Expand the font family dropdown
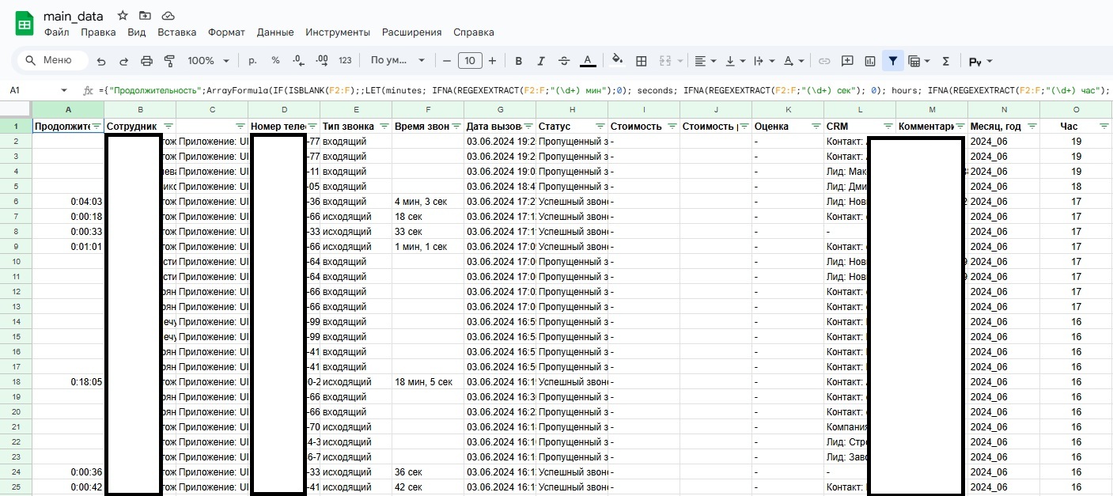Viewport: 1113px width, 496px height. click(398, 61)
